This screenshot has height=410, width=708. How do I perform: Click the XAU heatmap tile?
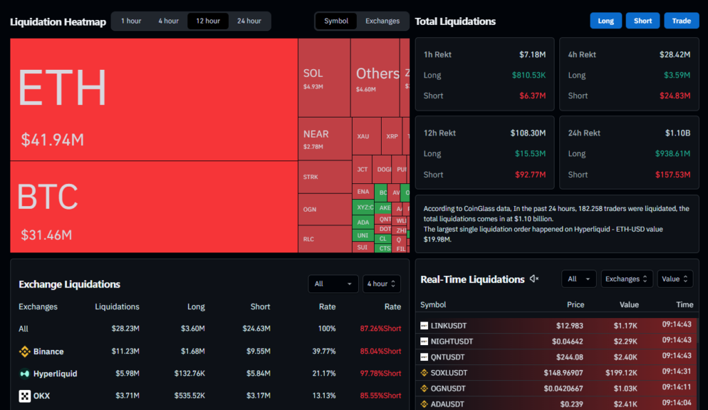click(366, 136)
